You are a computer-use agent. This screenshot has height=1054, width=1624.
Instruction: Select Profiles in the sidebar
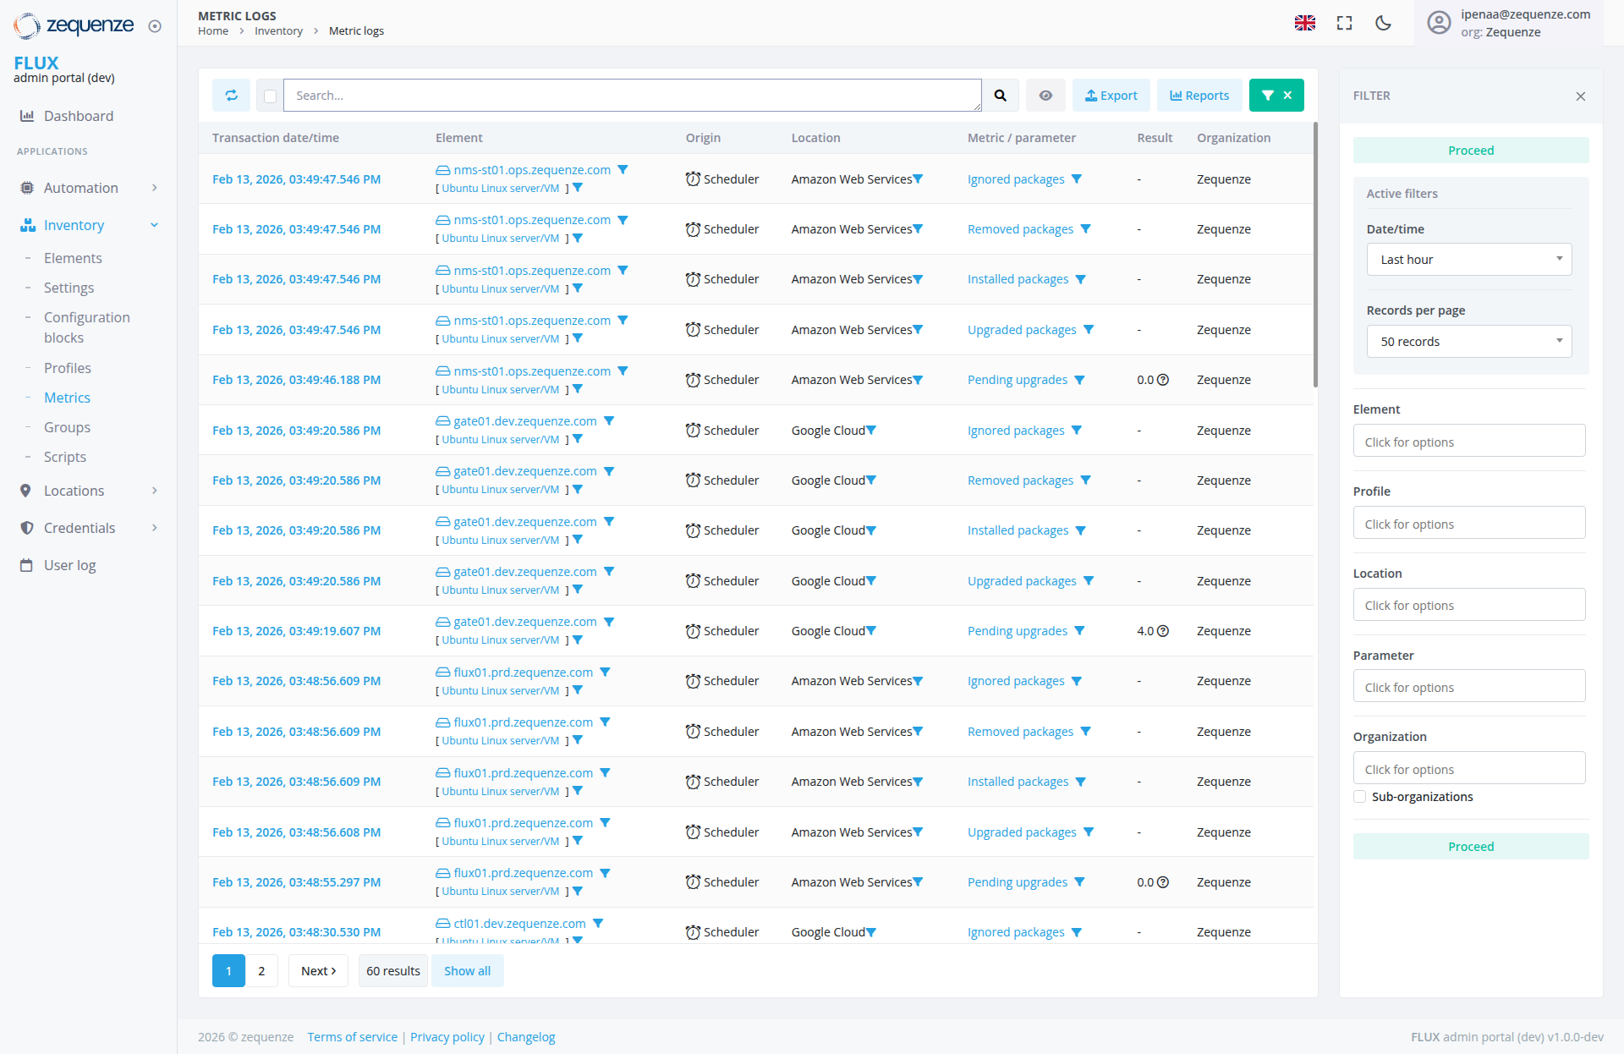68,368
